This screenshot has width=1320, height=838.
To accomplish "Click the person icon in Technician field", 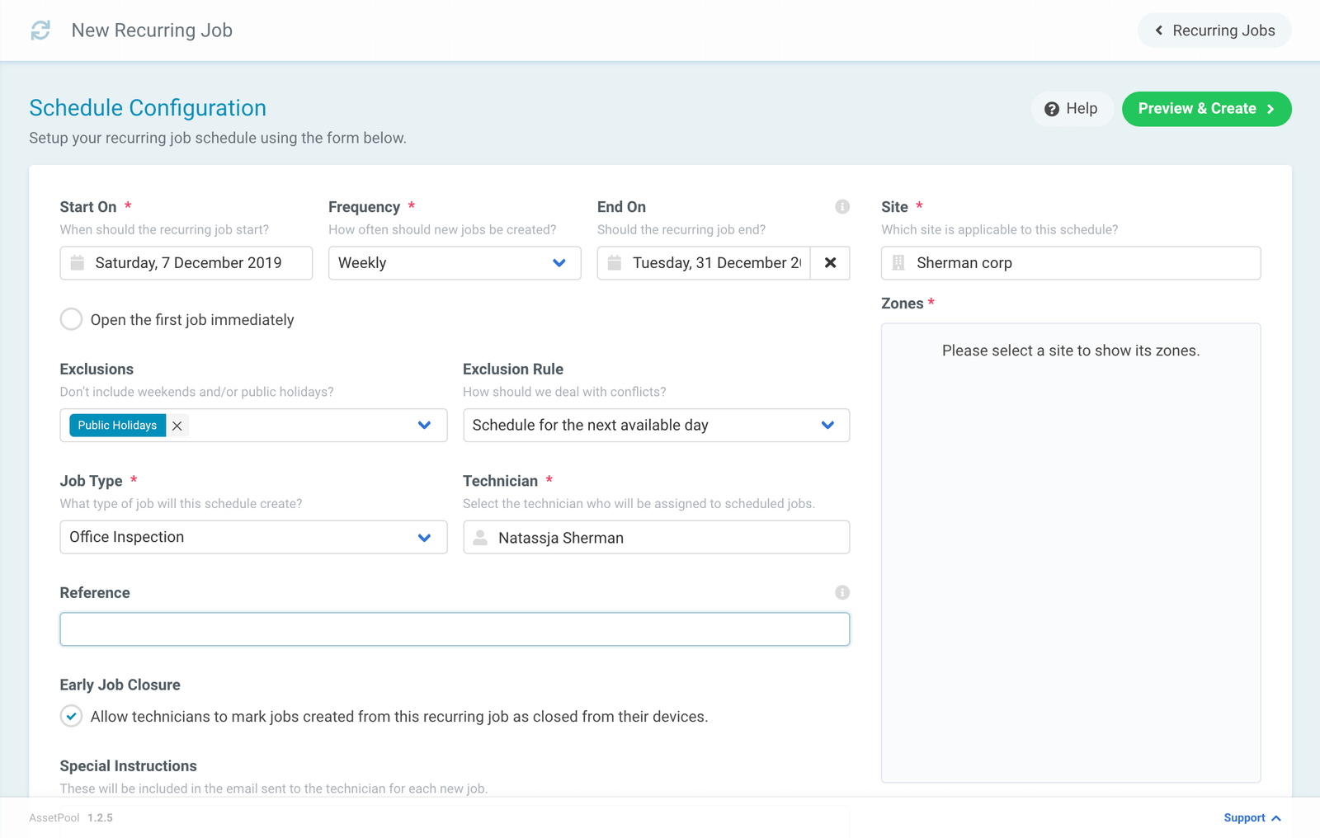I will pyautogui.click(x=480, y=538).
